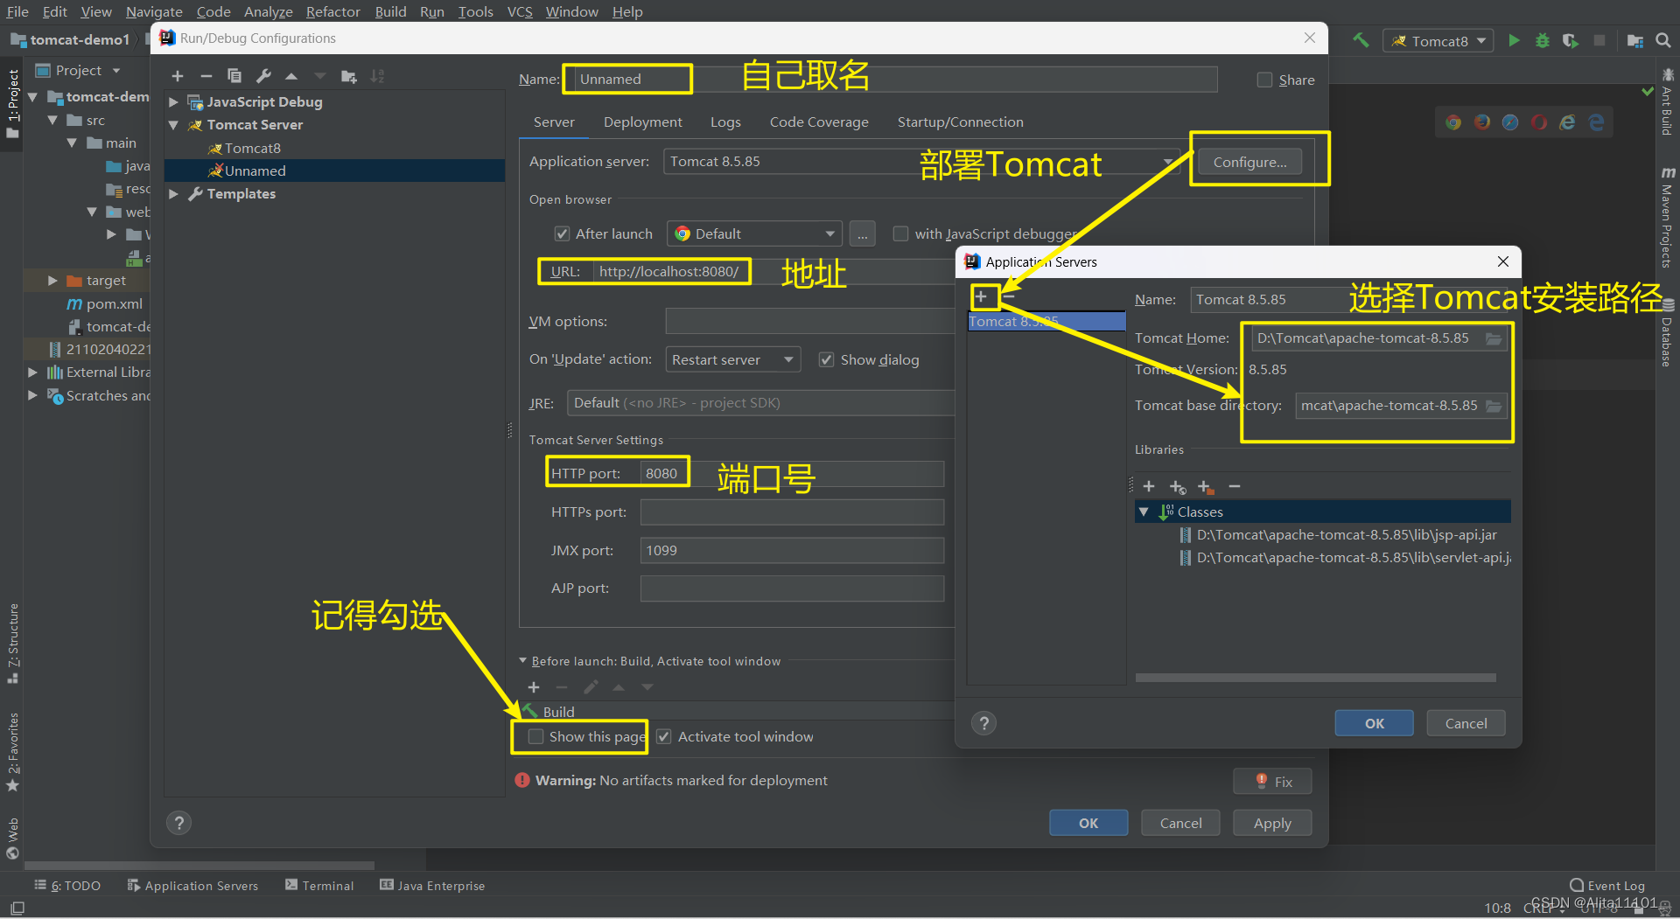Screen dimensions: 1680x919
Task: Toggle After launch checkbox
Action: pos(563,233)
